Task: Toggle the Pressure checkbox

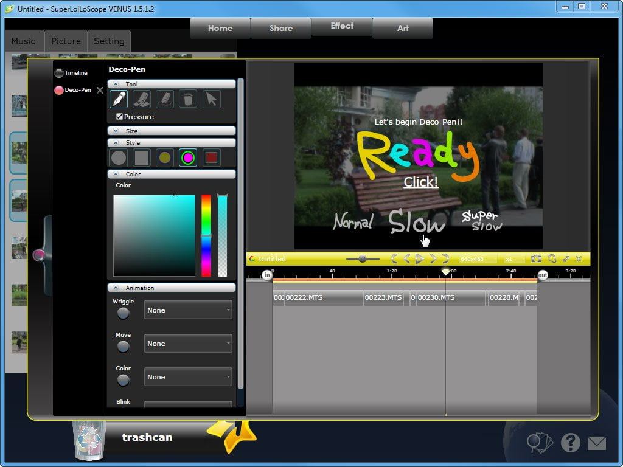Action: pos(119,116)
